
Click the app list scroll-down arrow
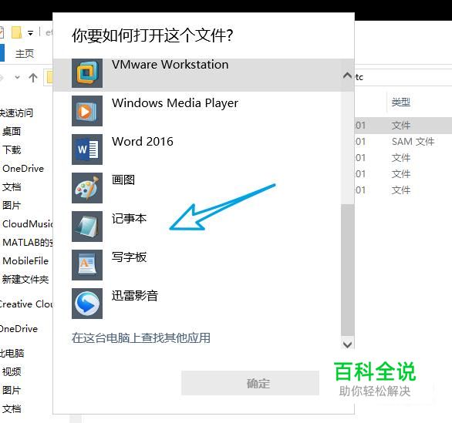(347, 344)
